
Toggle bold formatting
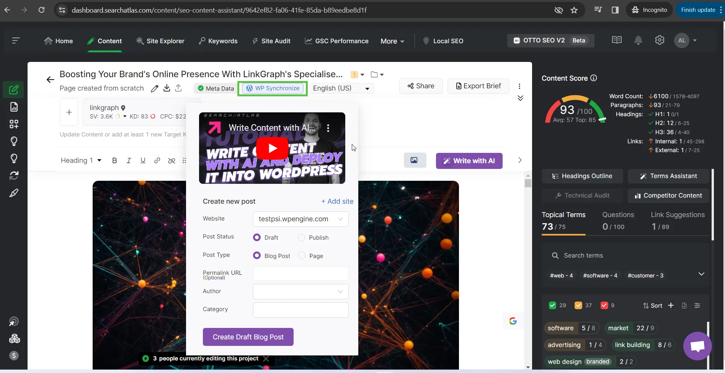[114, 161]
